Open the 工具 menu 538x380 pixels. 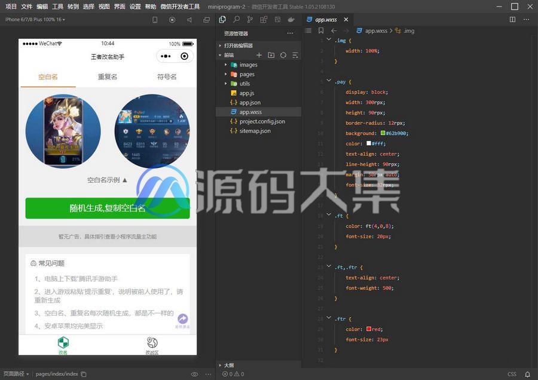click(57, 7)
